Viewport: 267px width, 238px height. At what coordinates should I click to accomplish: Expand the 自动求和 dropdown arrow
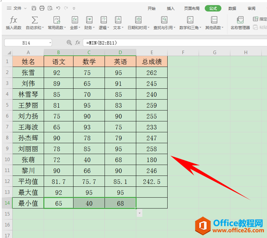43,28
